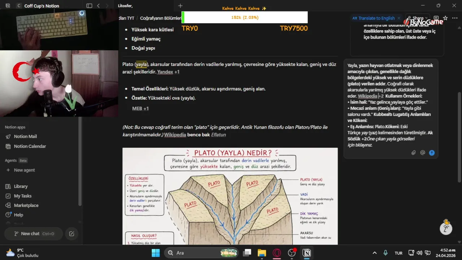462x260 pixels.
Task: Start a New chat
Action: pyautogui.click(x=34, y=234)
